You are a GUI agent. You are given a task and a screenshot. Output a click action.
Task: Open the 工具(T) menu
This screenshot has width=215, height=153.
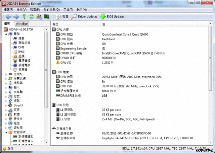(x=68, y=10)
